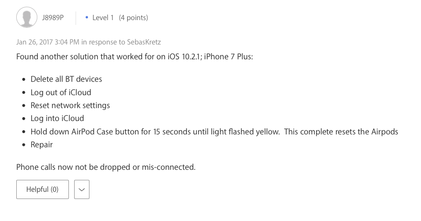This screenshot has width=421, height=221.
Task: Click the Helpful (0) button
Action: click(x=43, y=189)
